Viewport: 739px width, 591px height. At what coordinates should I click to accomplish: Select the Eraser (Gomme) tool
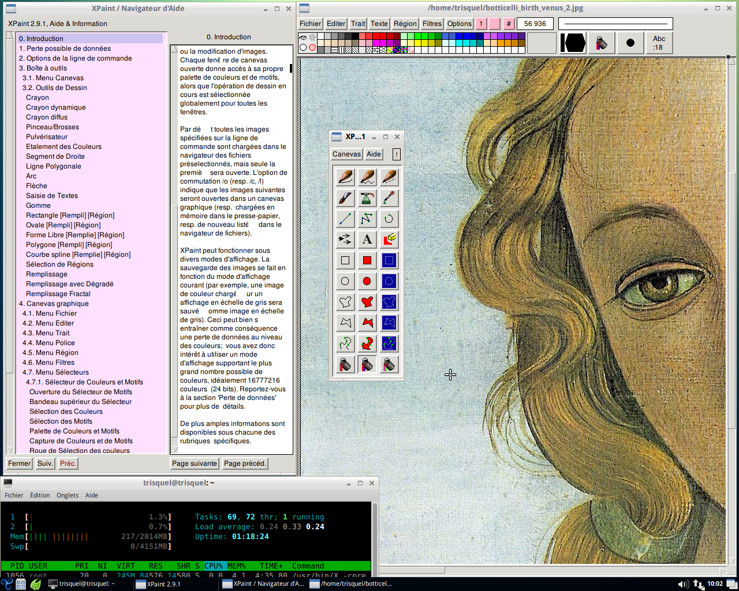[x=389, y=240]
